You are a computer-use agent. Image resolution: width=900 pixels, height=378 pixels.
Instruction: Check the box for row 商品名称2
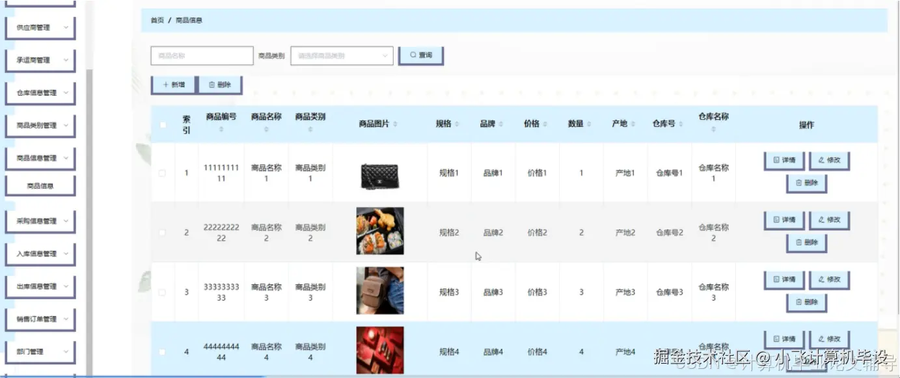click(163, 232)
